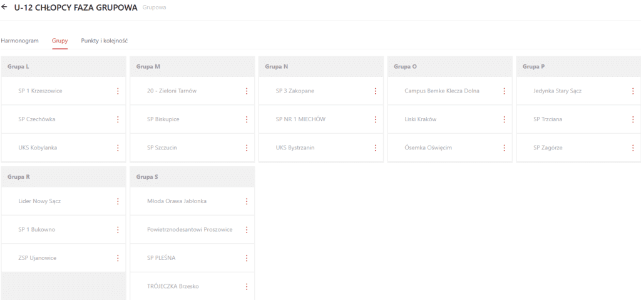Screen dimensions: 641x300
Task: Open three-dot menu for SP 3 Zakopane
Action: point(376,91)
